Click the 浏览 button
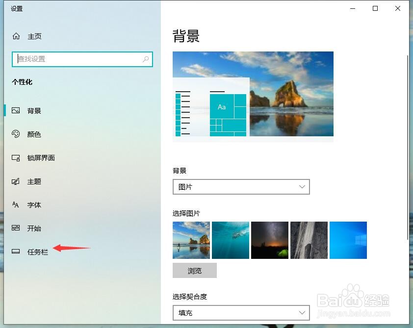This screenshot has height=328, width=413. pyautogui.click(x=195, y=270)
